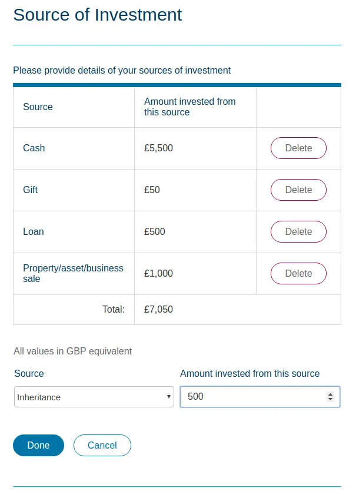Image resolution: width=356 pixels, height=501 pixels.
Task: Select the £7,050 total value
Action: [x=159, y=309]
